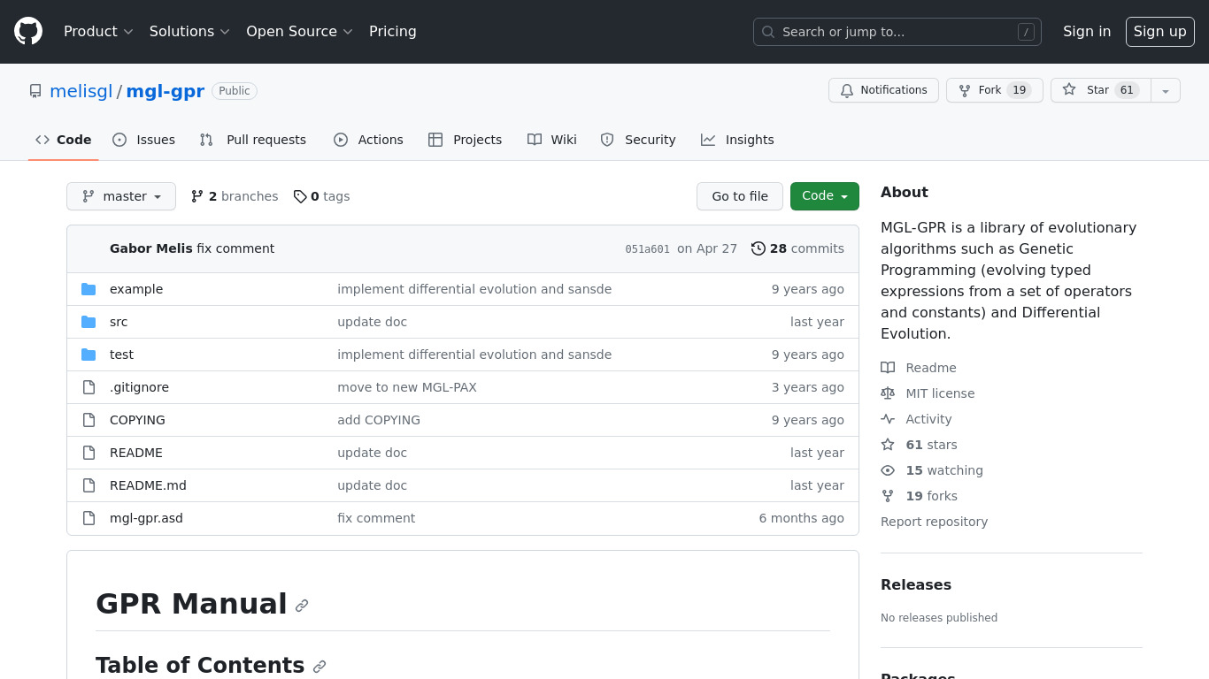Open the master branch selector
The height and width of the screenshot is (679, 1209).
coord(121,196)
